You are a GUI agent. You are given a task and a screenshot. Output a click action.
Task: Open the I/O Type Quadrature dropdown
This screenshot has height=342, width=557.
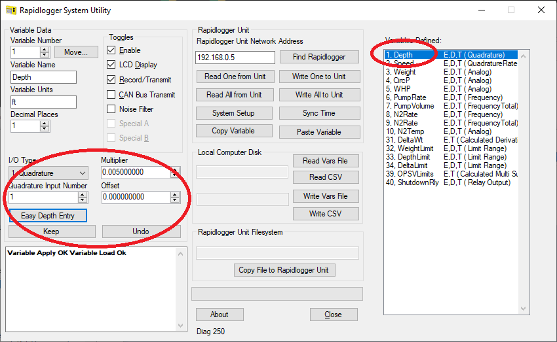tap(48, 173)
